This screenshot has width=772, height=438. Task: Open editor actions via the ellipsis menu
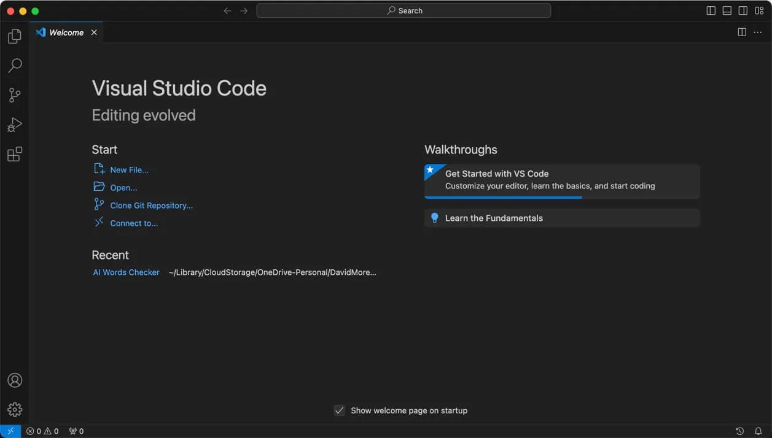[758, 32]
